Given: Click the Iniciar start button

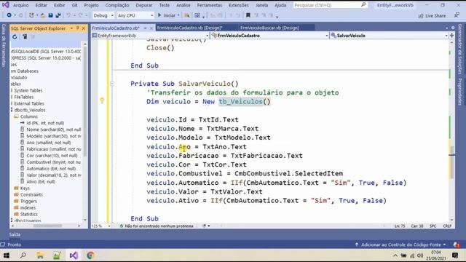Looking at the screenshot, I should [x=166, y=15].
